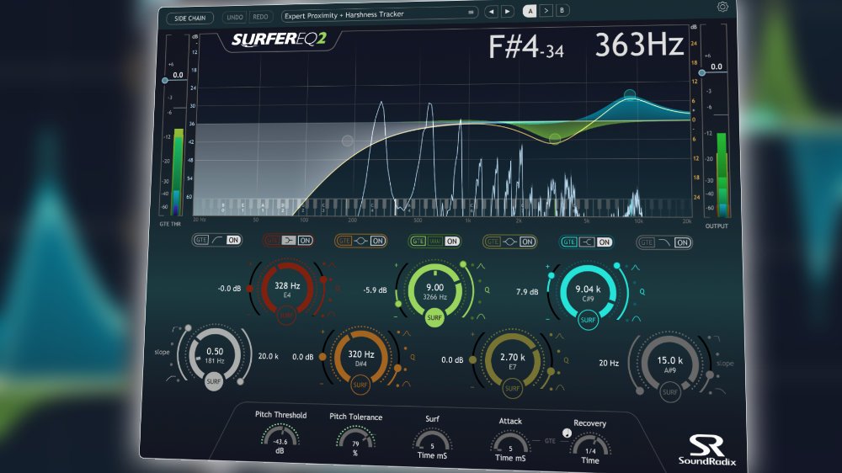The width and height of the screenshot is (842, 473).
Task: Enable GTE on the green band
Action: [x=418, y=242]
